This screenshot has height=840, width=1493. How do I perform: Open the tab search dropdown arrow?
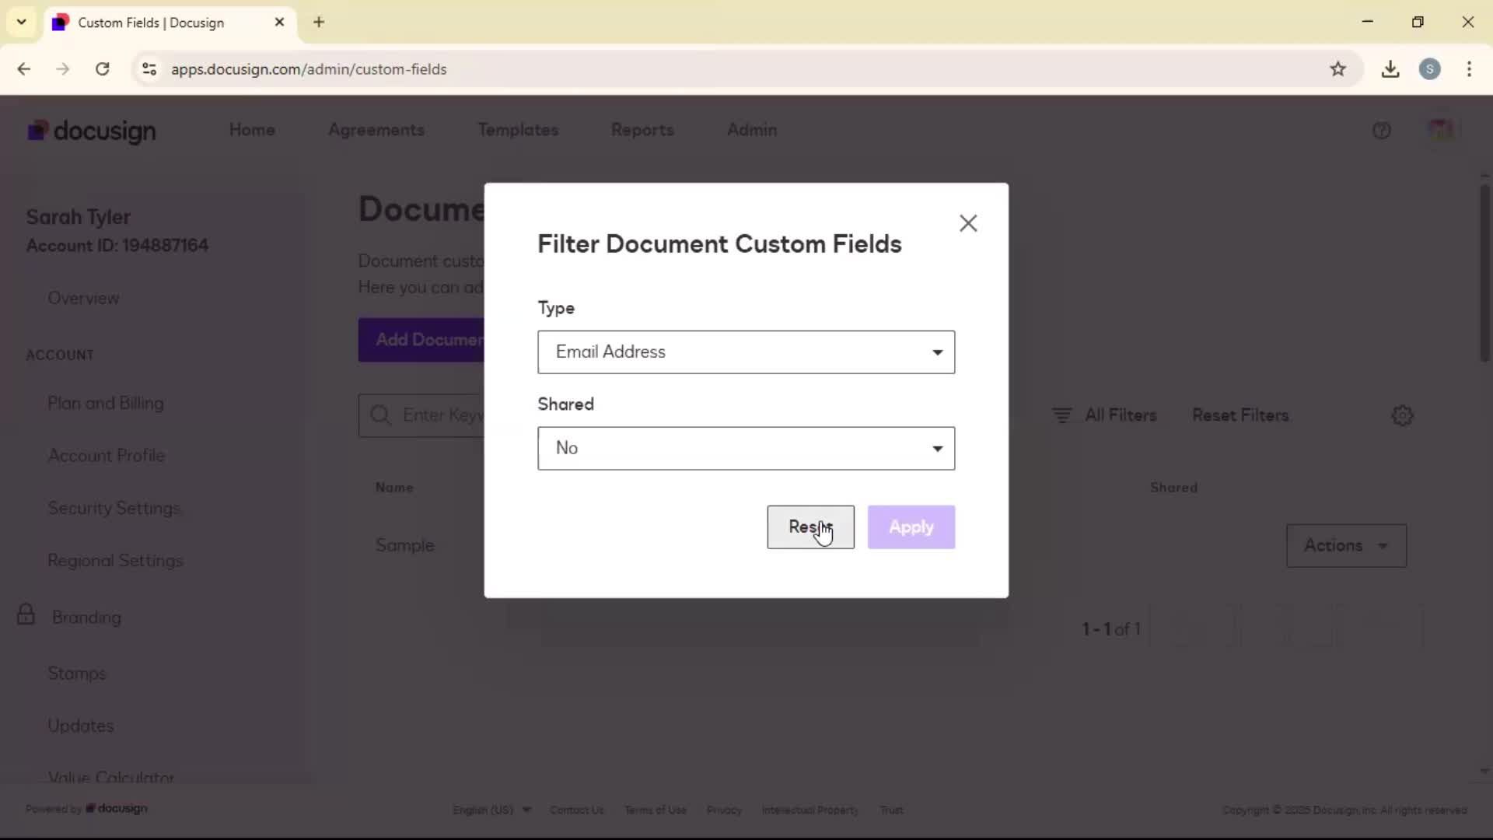(x=22, y=22)
